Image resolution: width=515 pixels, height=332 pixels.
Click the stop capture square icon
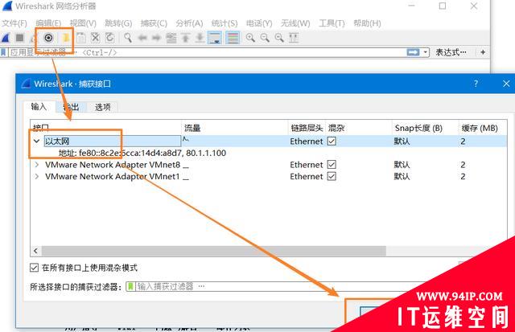click(x=19, y=38)
